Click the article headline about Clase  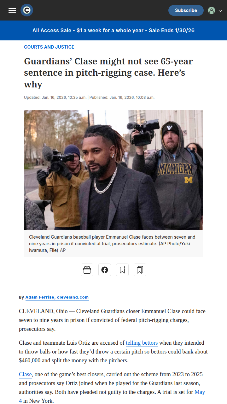tap(108, 73)
